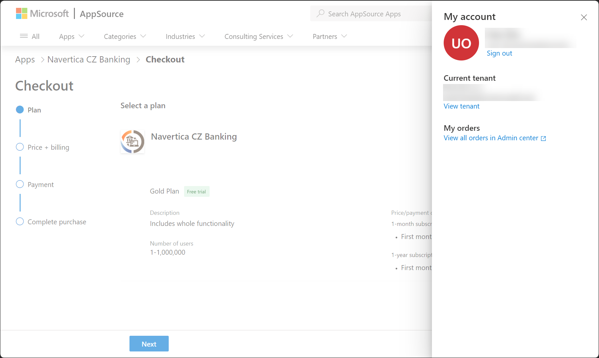The image size is (599, 358).
Task: Select the Complete purchase step circle
Action: (20, 222)
